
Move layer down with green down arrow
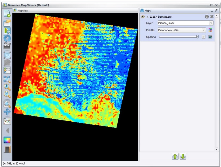[183, 156]
